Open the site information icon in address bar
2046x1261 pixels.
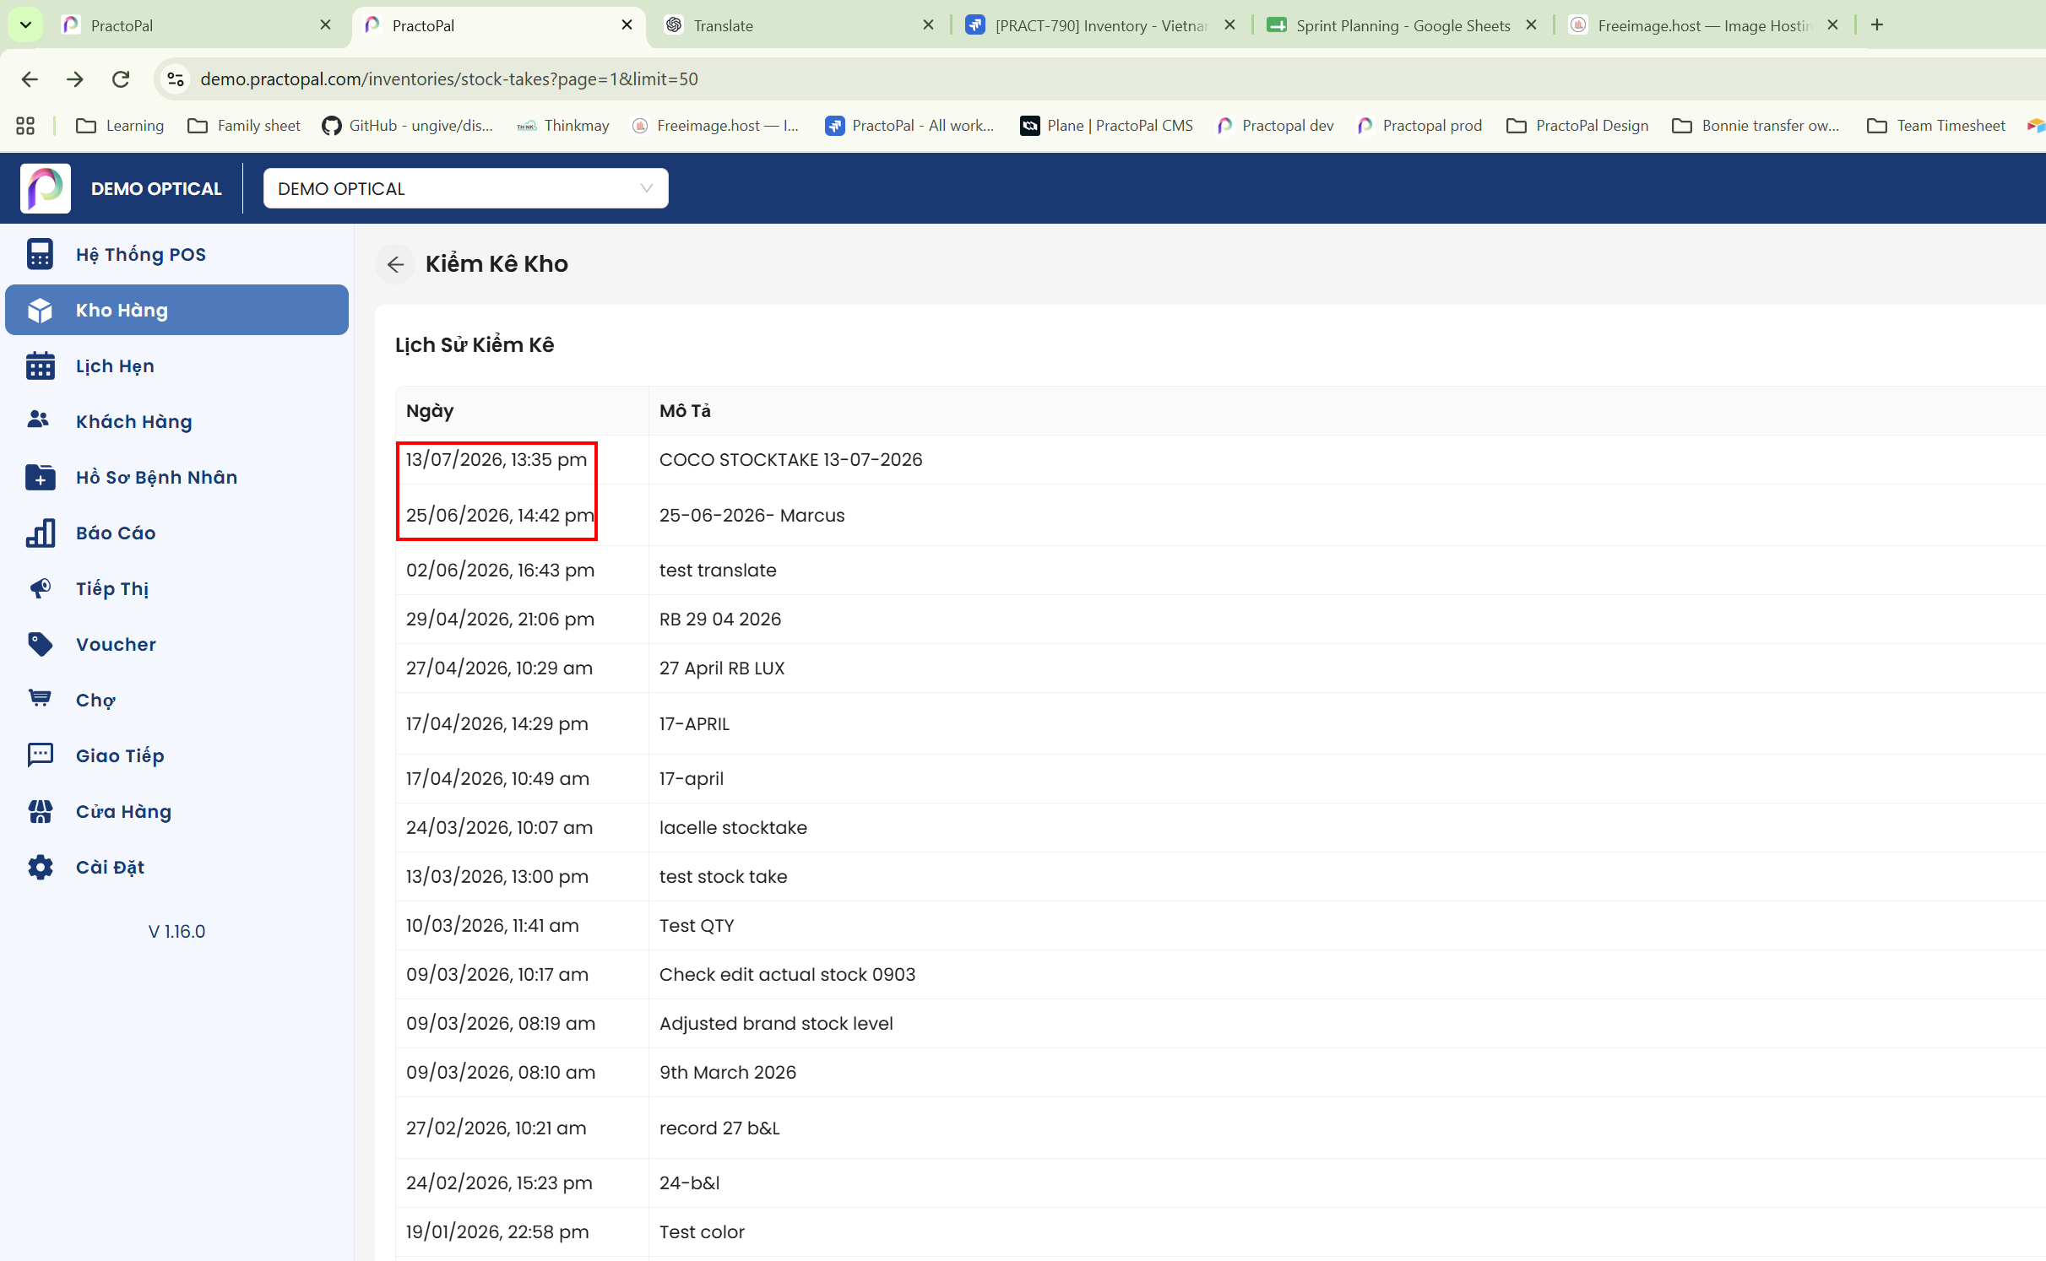click(176, 79)
